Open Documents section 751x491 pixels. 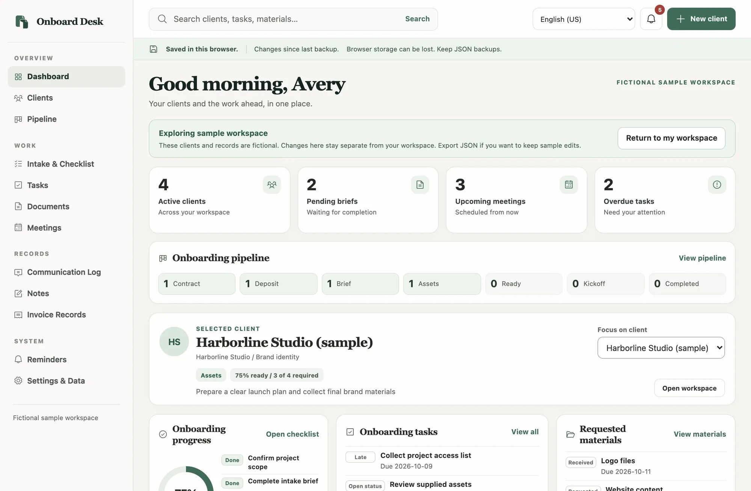point(66,207)
